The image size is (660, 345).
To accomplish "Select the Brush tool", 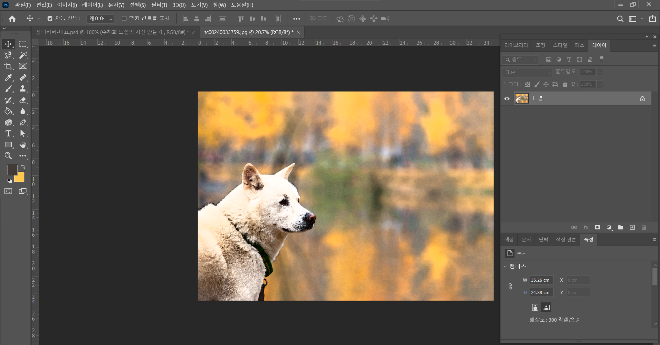I will pyautogui.click(x=8, y=89).
